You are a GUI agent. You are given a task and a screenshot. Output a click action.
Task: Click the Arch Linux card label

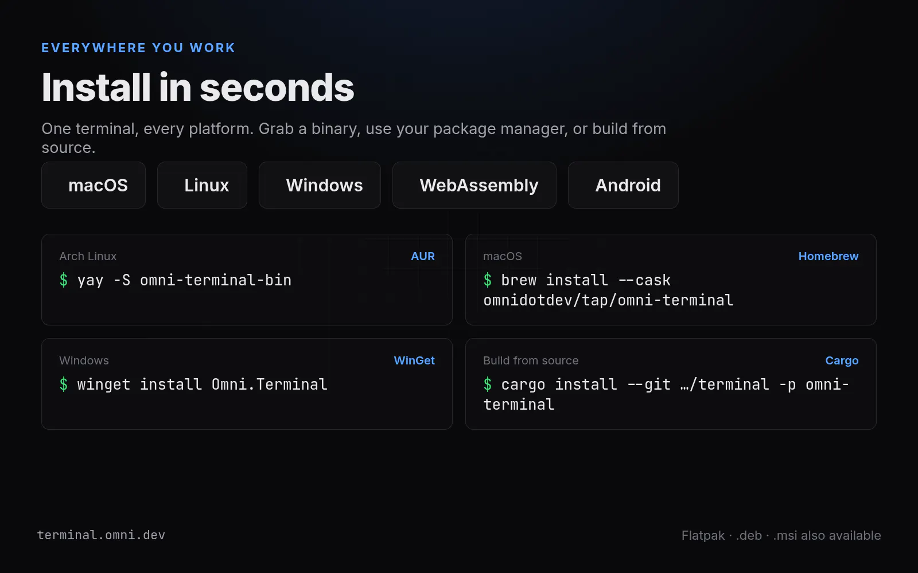click(x=88, y=256)
